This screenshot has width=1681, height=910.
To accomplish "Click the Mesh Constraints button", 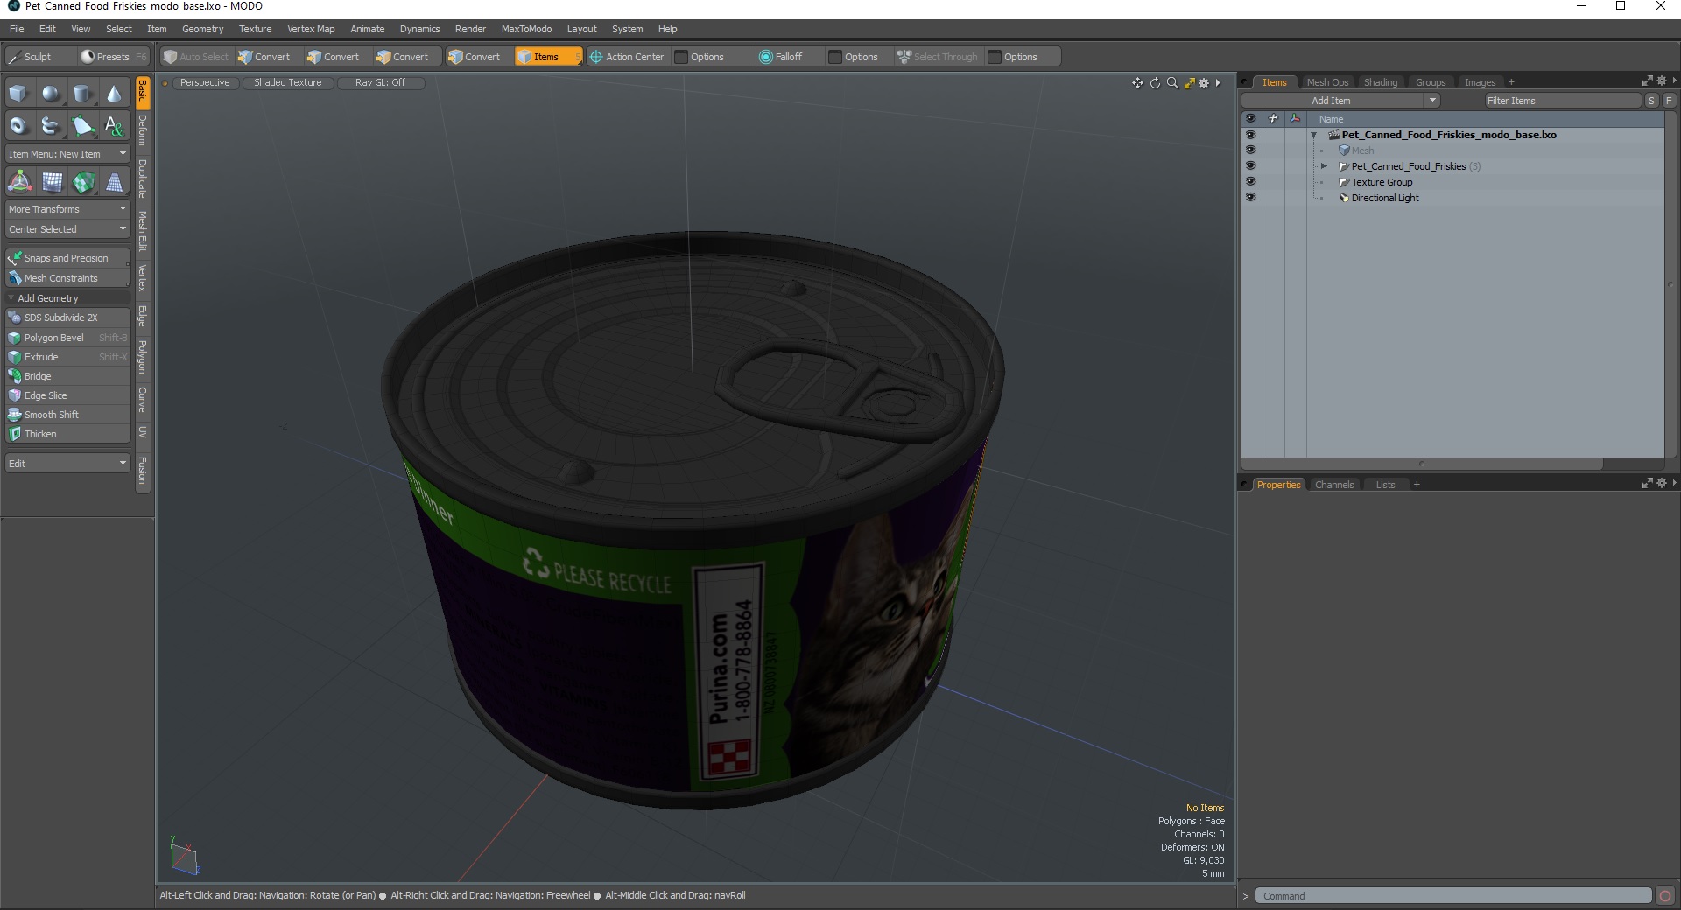I will [x=67, y=278].
